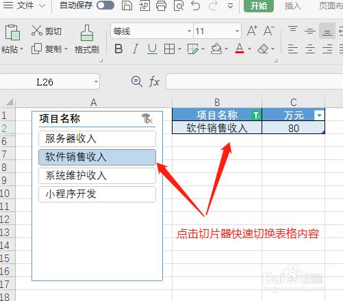The image size is (343, 301).
Task: Click the fx insert function icon
Action: pyautogui.click(x=154, y=81)
